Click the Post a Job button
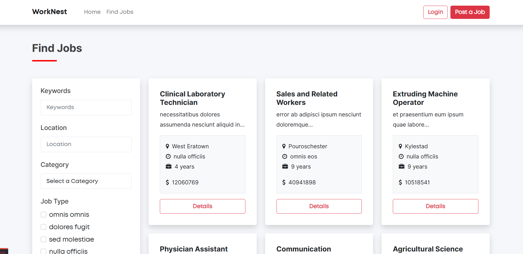The width and height of the screenshot is (523, 254). click(x=470, y=12)
